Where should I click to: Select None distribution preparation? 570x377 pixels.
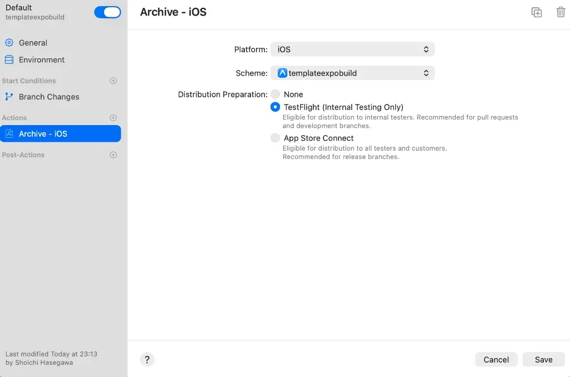pyautogui.click(x=275, y=94)
